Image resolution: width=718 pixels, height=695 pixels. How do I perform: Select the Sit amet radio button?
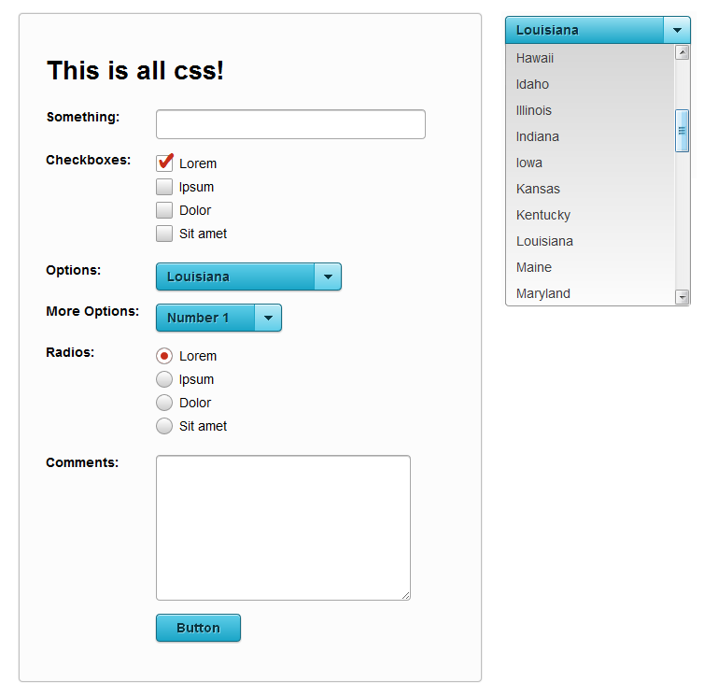click(164, 426)
